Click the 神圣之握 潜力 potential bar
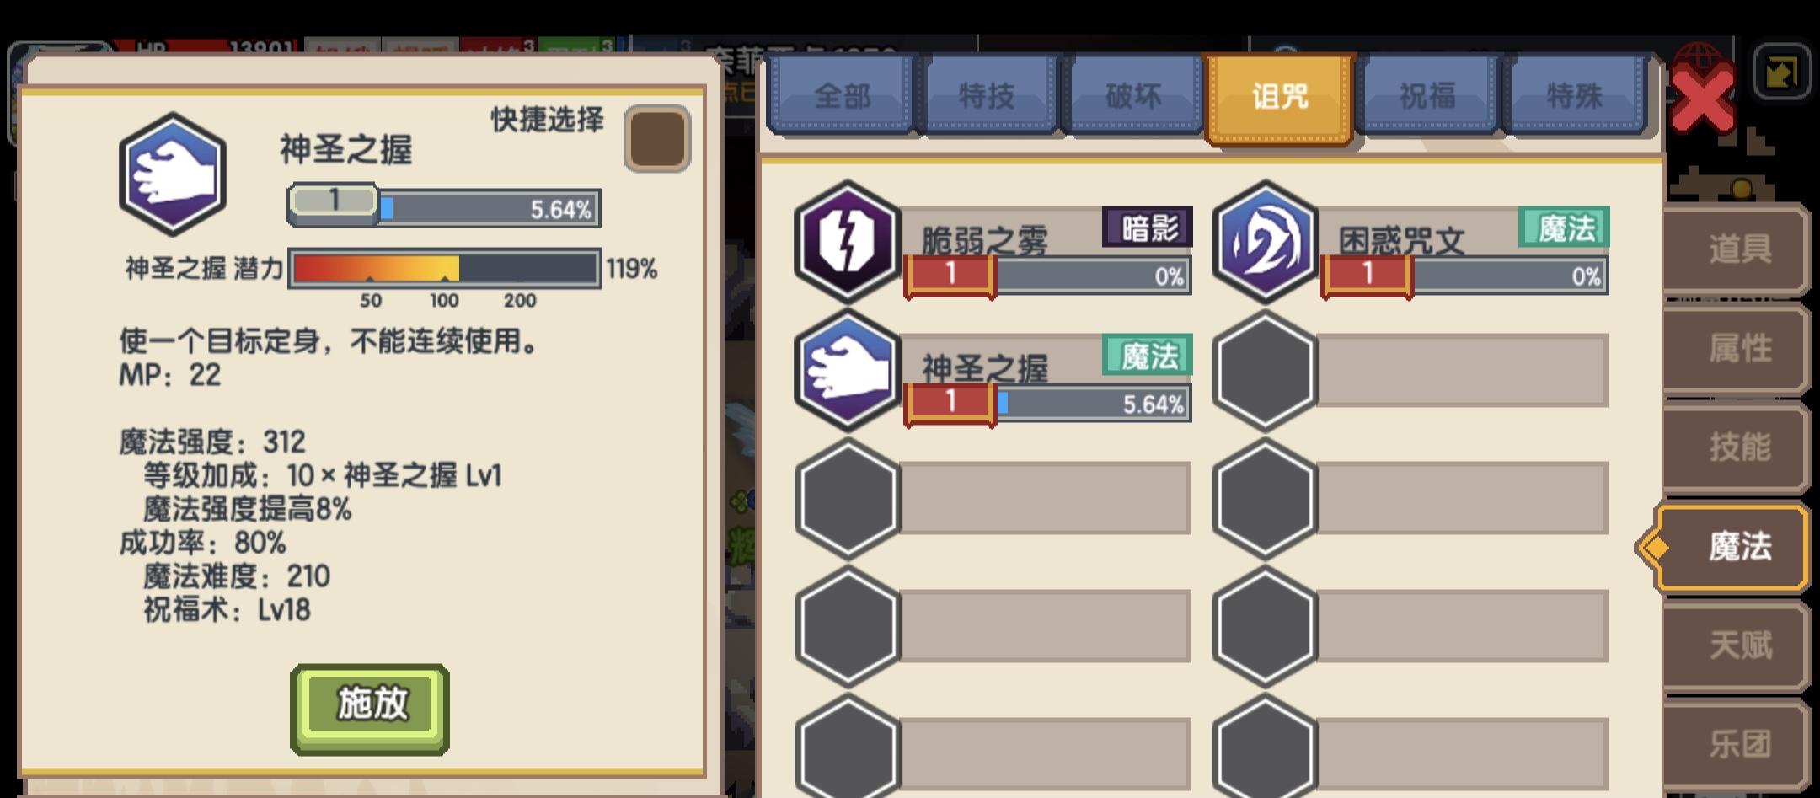Viewport: 1820px width, 798px height. (x=444, y=269)
